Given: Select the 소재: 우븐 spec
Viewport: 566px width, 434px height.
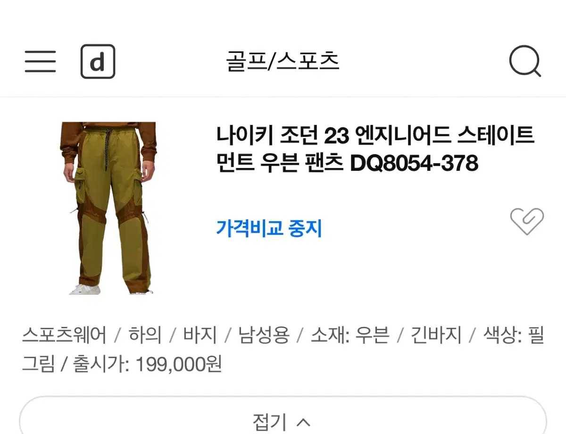Looking at the screenshot, I should coord(350,336).
